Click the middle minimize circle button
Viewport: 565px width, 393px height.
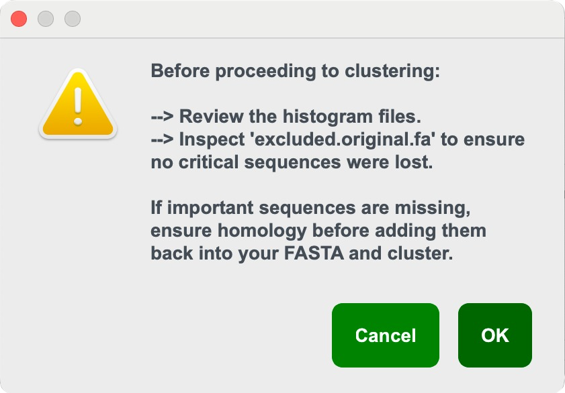point(45,19)
